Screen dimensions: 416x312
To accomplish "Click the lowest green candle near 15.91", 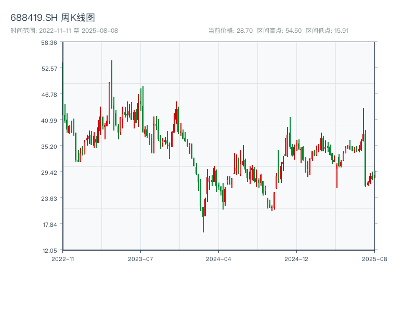I will [x=203, y=219].
